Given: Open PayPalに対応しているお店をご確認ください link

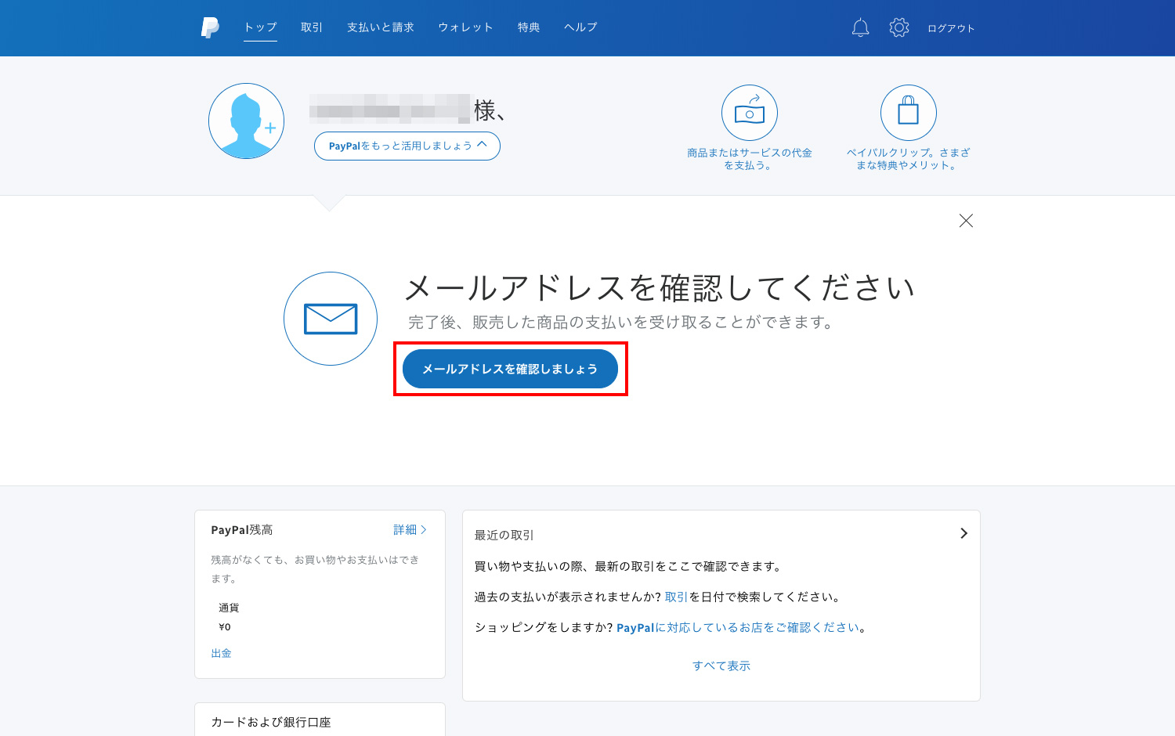Looking at the screenshot, I should click(738, 628).
